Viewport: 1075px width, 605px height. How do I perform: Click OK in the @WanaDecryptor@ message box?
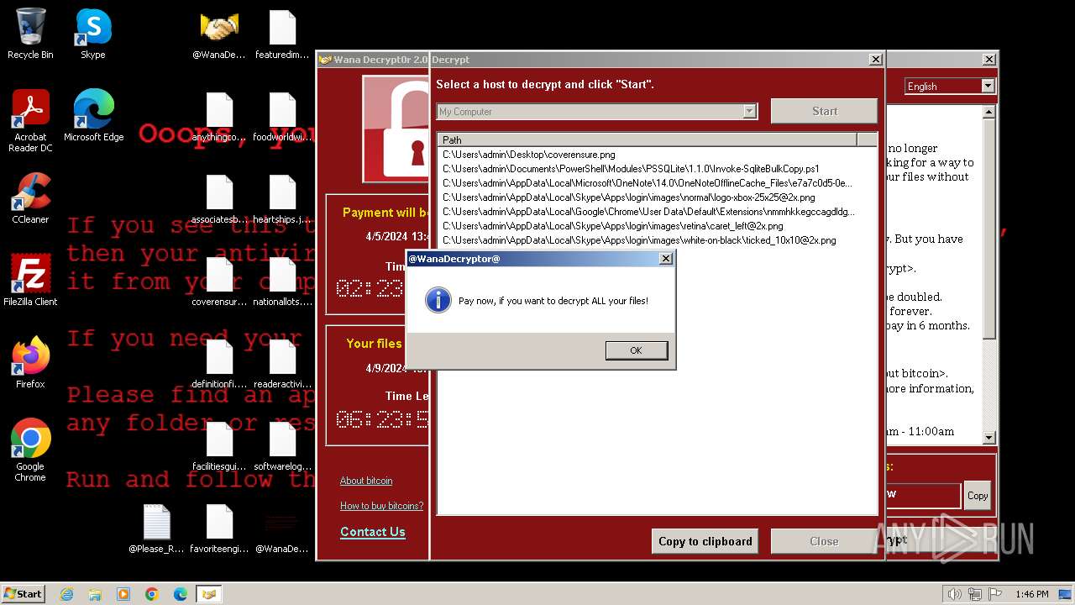(637, 350)
